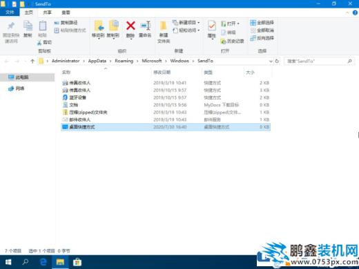The width and height of the screenshot is (359, 269).
Task: Click the 粘贴 paste clipboard icon
Action: point(42,26)
